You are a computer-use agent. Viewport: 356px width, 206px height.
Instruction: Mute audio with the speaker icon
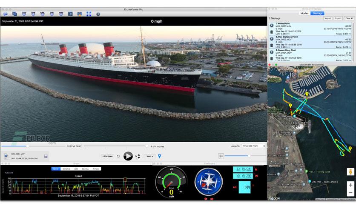pyautogui.click(x=221, y=156)
